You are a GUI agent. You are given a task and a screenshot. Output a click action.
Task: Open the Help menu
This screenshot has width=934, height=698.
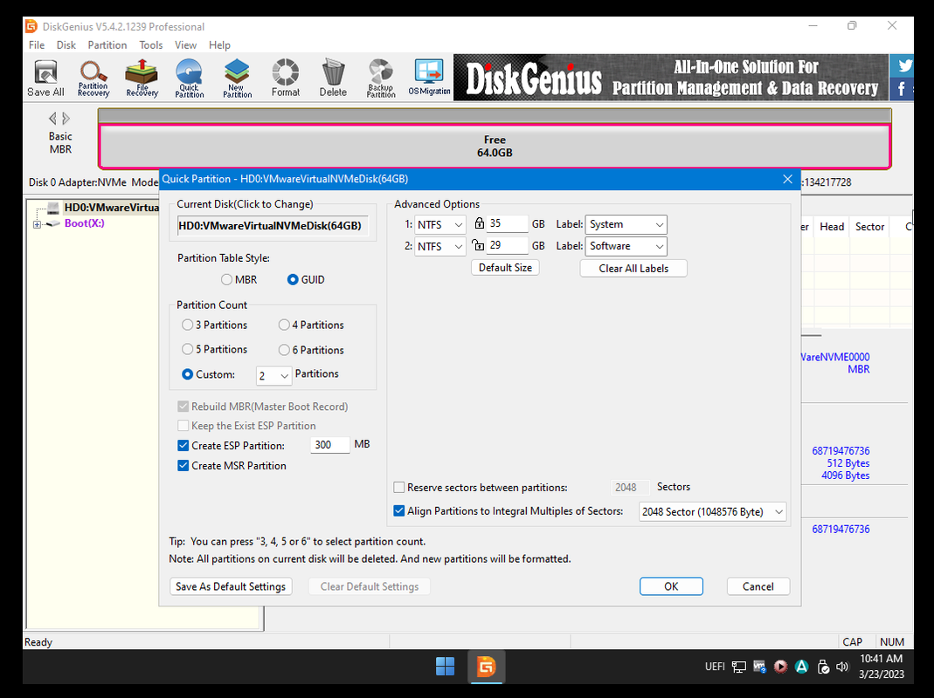click(219, 45)
